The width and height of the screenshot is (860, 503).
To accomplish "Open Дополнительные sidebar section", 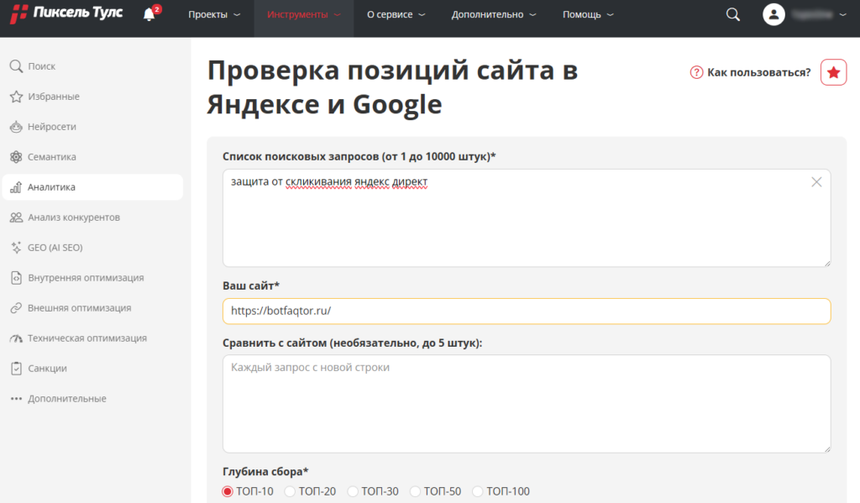I will pyautogui.click(x=67, y=398).
